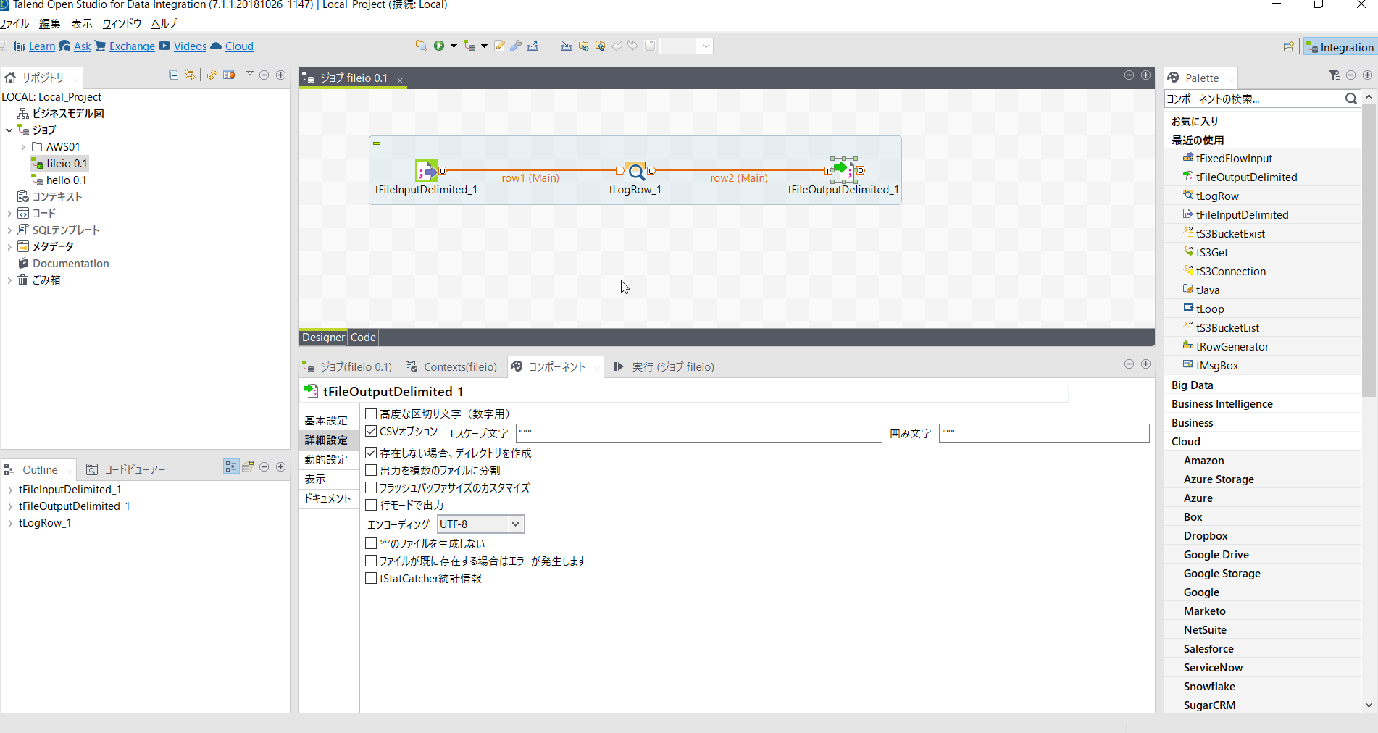The height and width of the screenshot is (733, 1378).
Task: Open the Exchange link
Action: click(x=132, y=46)
